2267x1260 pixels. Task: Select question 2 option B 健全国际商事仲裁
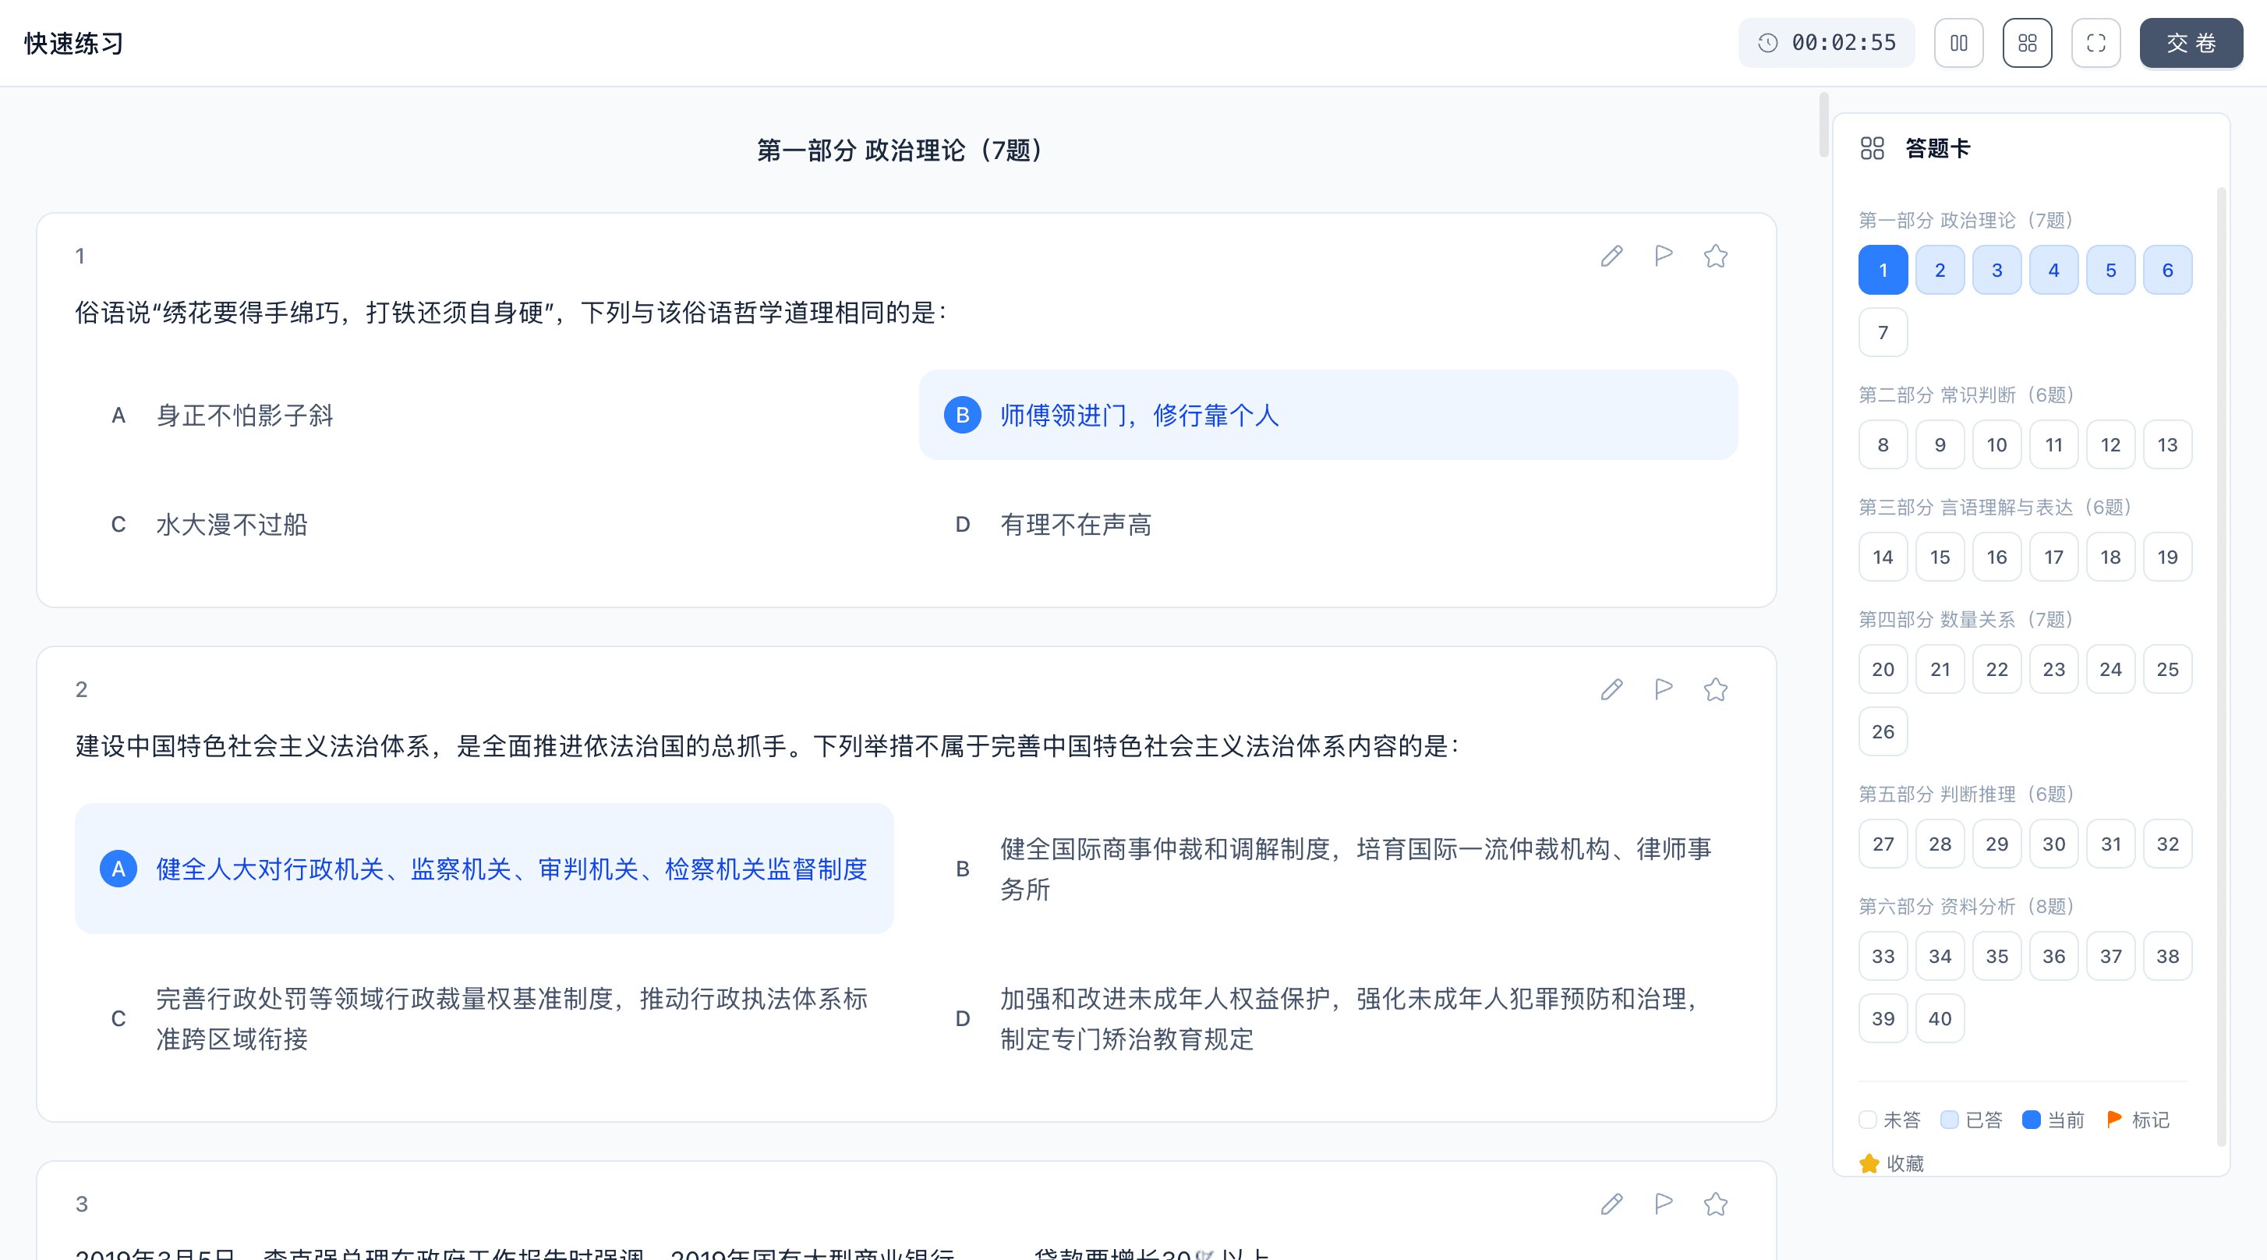pos(1328,869)
